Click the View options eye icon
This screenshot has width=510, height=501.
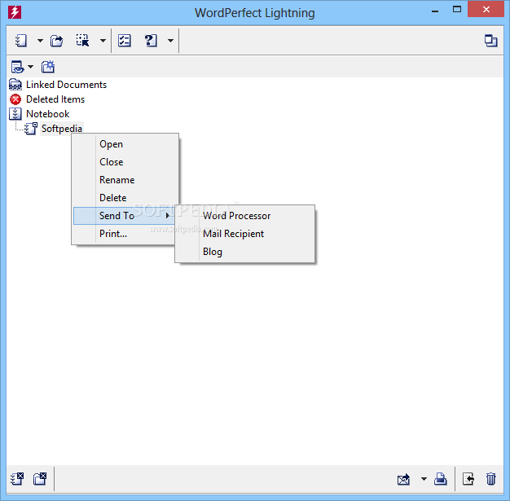tap(17, 67)
